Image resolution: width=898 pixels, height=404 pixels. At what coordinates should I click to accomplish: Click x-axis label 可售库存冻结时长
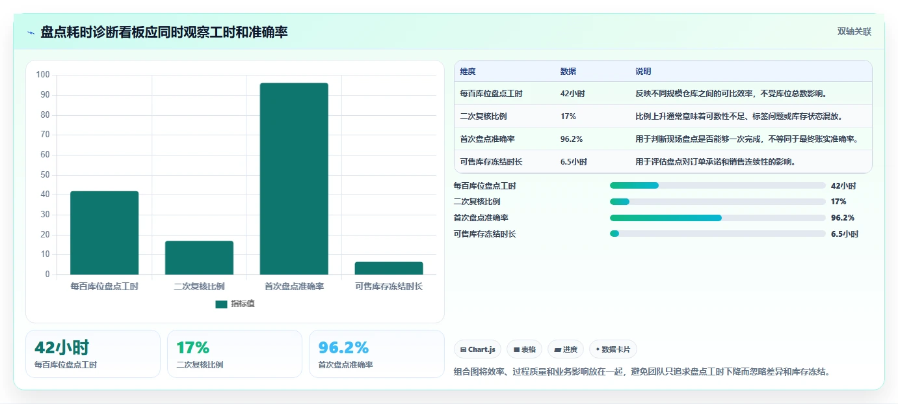click(x=389, y=286)
